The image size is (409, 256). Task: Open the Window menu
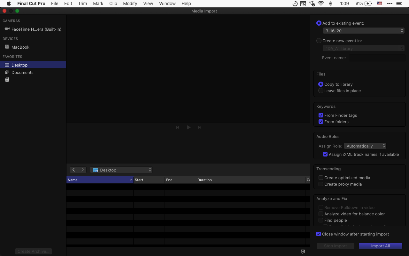tap(167, 4)
